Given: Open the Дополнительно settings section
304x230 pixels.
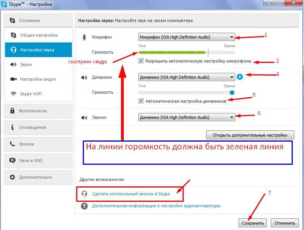Looking at the screenshot, I should 39,177.
